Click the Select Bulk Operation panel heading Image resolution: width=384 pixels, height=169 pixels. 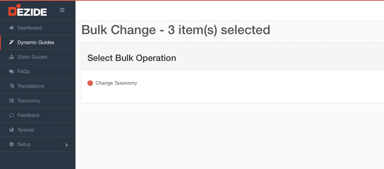click(x=132, y=58)
